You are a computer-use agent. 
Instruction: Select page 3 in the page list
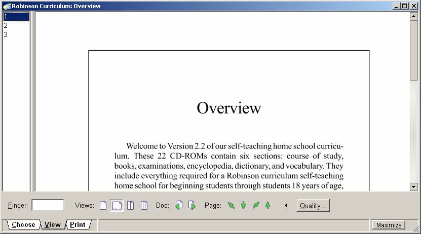[16, 34]
